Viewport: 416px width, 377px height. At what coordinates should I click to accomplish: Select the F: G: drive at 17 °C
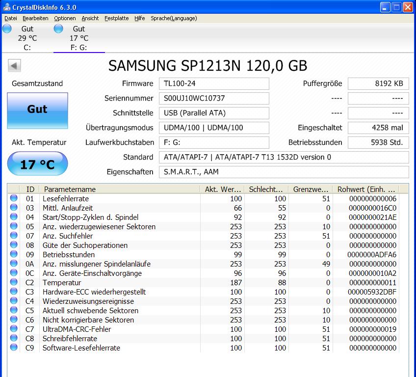coord(79,38)
